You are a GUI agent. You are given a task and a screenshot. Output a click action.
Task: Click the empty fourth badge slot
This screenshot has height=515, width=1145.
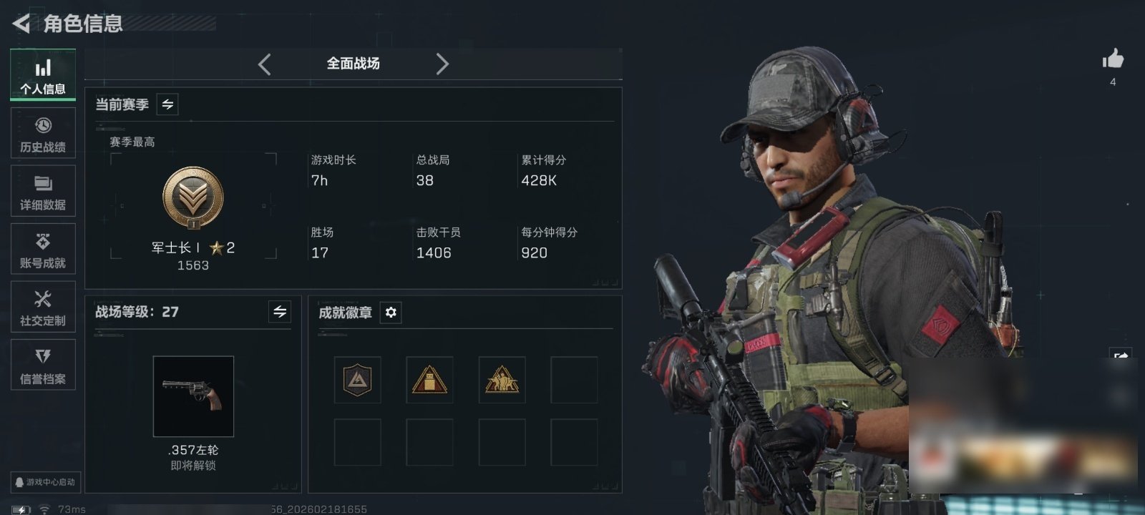(x=574, y=380)
